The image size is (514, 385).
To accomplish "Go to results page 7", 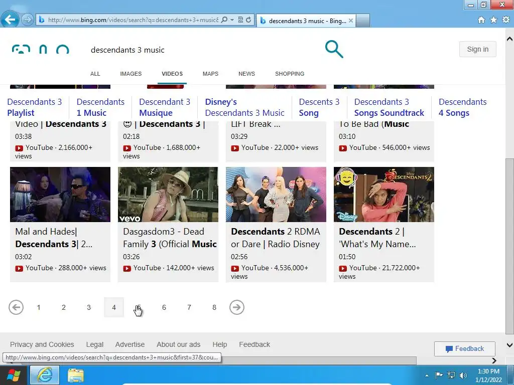I will 189,307.
